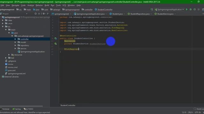Expand the resources folder arrow

[9, 55]
